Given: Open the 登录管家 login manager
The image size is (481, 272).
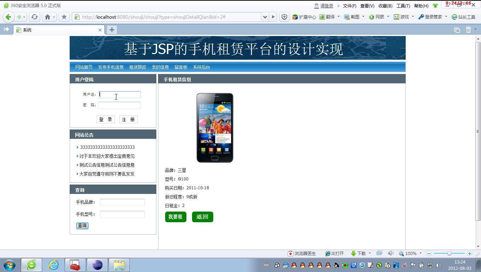Looking at the screenshot, I should [x=430, y=17].
